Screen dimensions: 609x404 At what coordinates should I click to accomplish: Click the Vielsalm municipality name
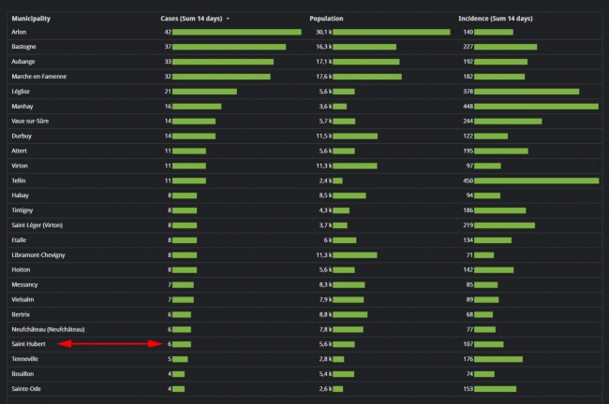22,299
